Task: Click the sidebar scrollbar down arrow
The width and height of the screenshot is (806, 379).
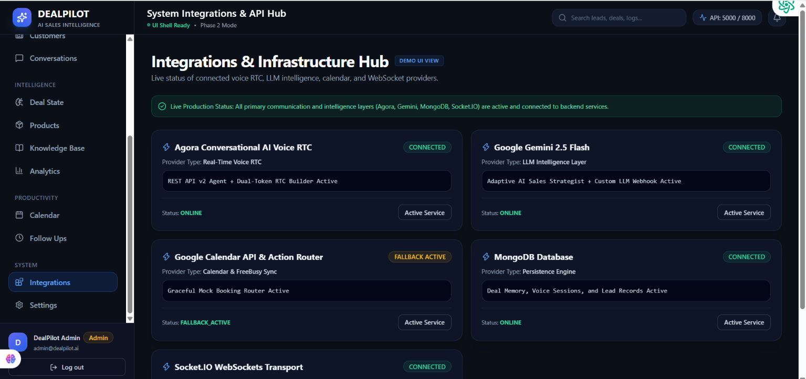Action: 130,319
